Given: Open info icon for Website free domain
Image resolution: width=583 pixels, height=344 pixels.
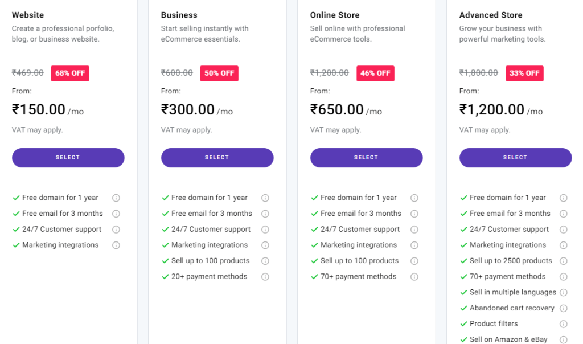Looking at the screenshot, I should (116, 198).
